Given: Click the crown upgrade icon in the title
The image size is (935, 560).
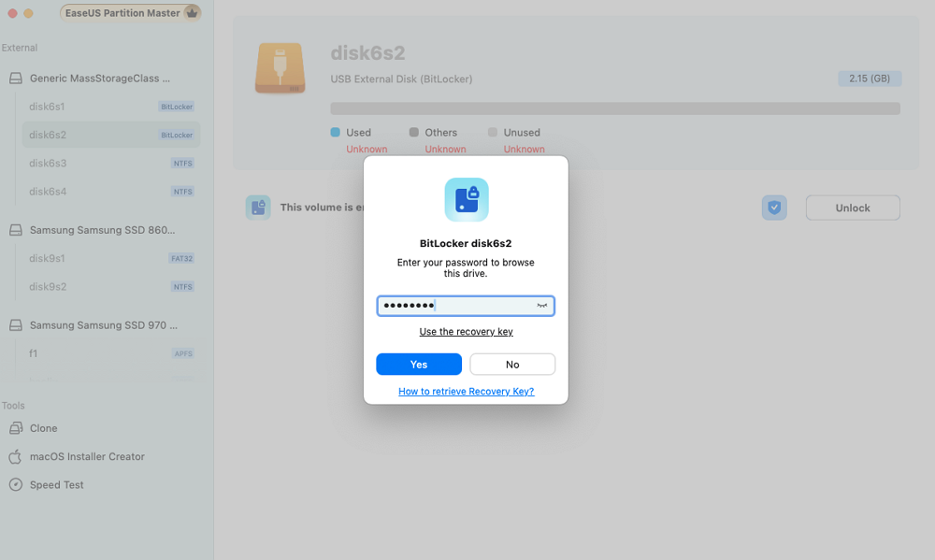Looking at the screenshot, I should click(x=192, y=12).
